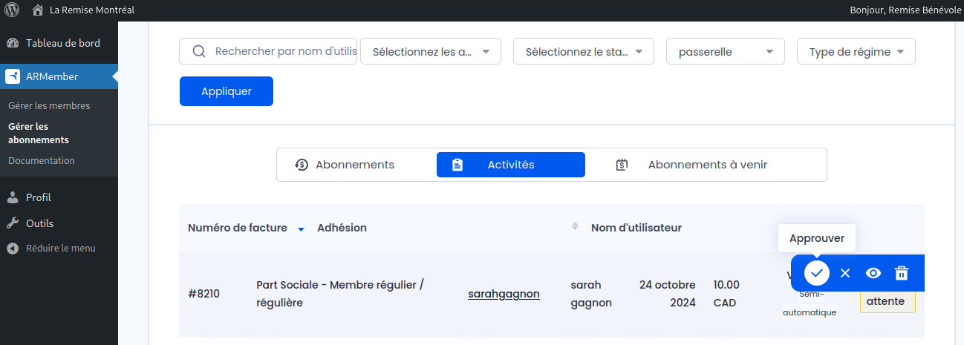
Task: Open Outils via the wrench icon
Action: pos(13,223)
